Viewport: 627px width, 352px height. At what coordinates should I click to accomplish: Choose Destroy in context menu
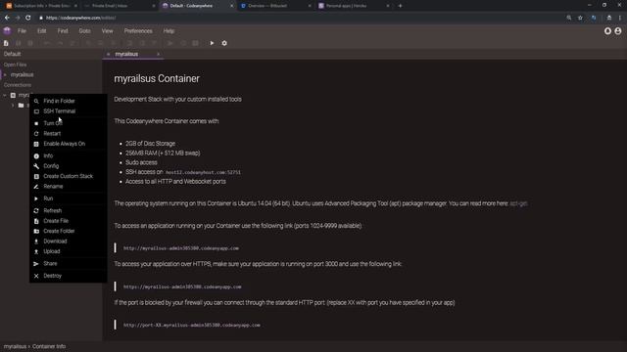(68, 276)
